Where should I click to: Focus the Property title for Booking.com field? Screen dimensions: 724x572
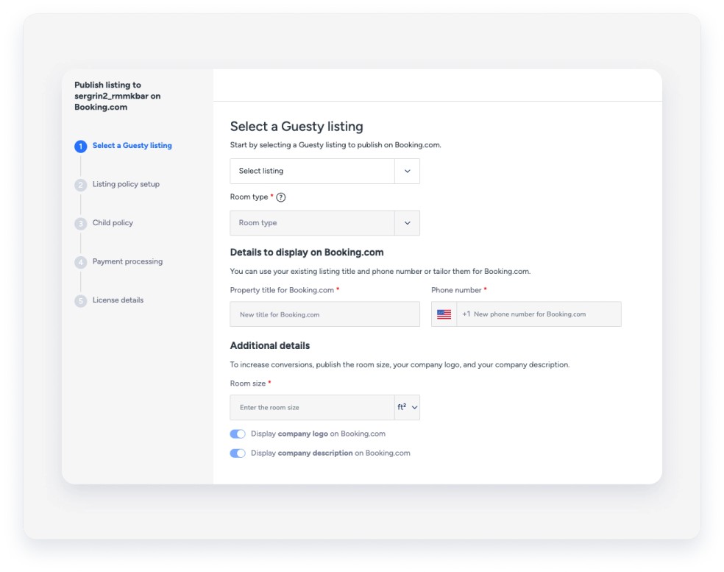[324, 314]
